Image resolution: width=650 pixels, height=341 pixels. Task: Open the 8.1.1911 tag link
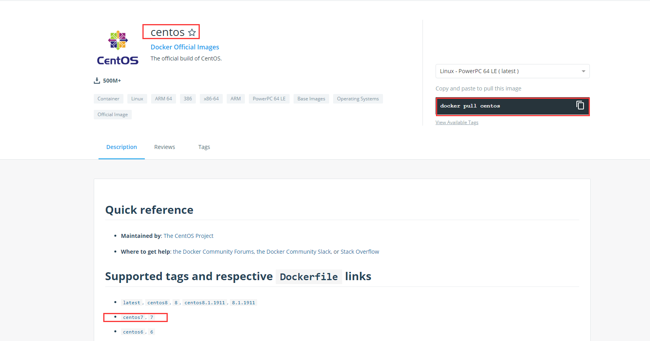pyautogui.click(x=243, y=303)
